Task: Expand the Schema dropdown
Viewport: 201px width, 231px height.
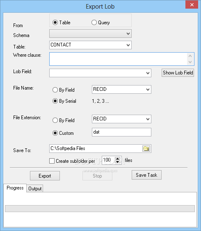Action: [90, 34]
